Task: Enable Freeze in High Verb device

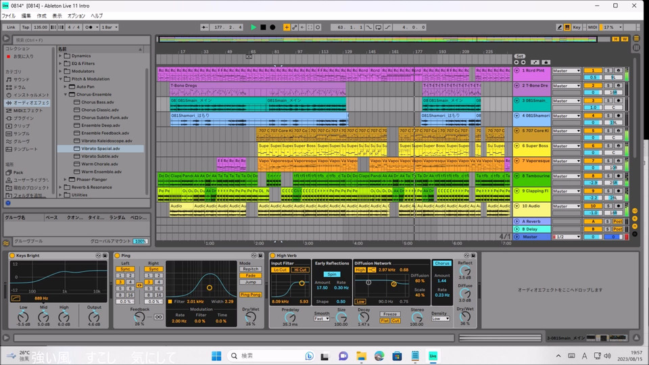Action: click(x=390, y=314)
